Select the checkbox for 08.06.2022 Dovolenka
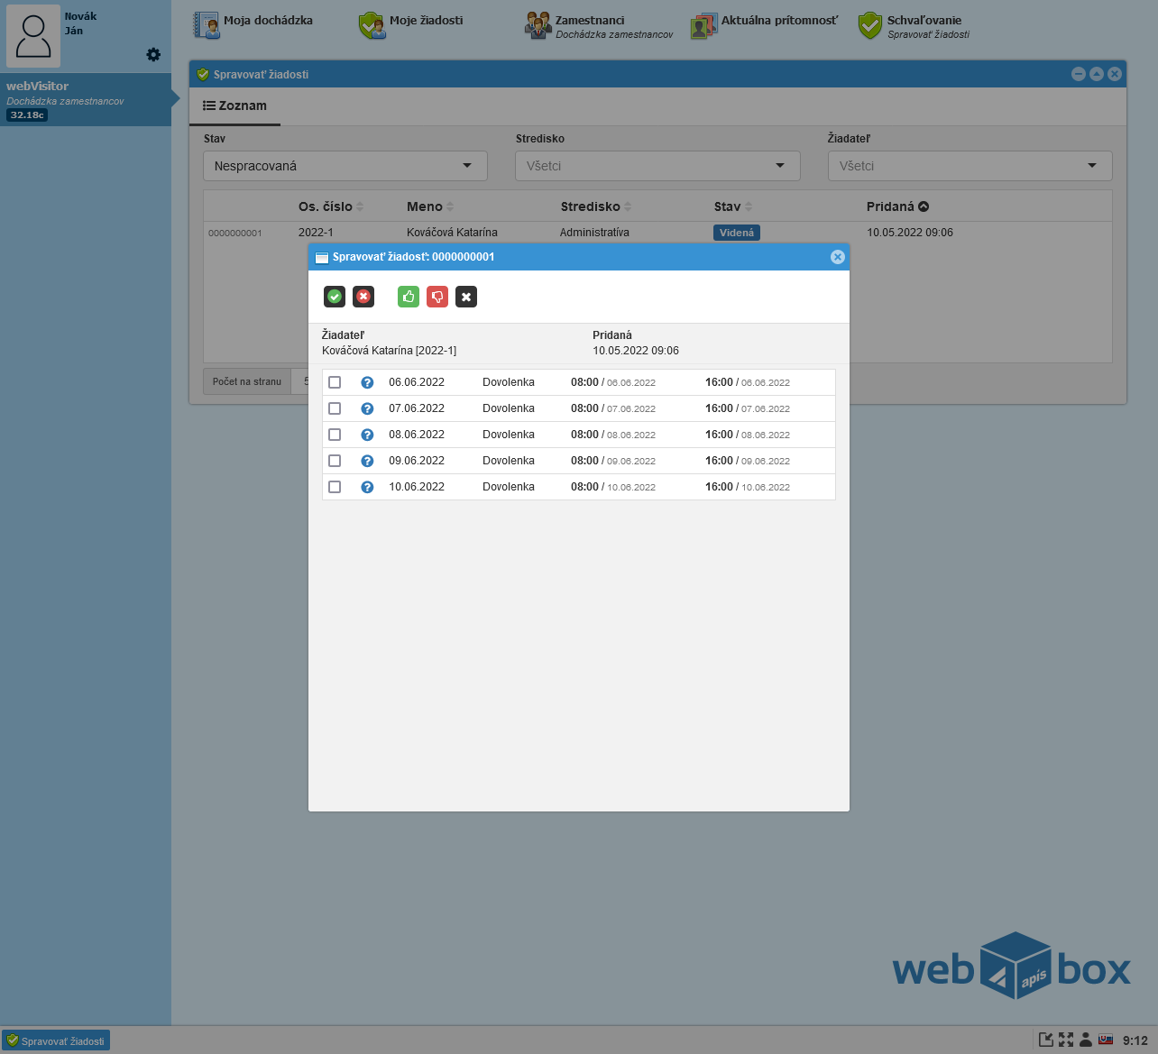 pyautogui.click(x=335, y=435)
